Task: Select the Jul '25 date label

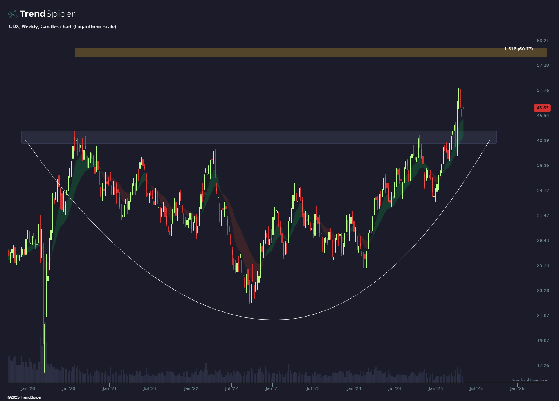Action: coord(476,388)
